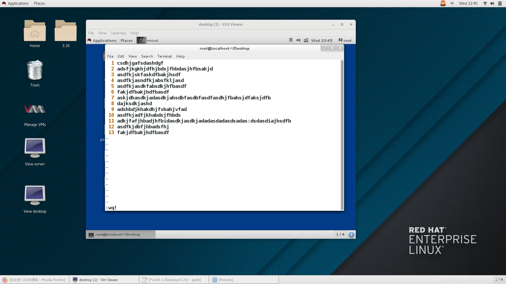Click line 1 text csdhjgafsdashdgf

(x=140, y=63)
